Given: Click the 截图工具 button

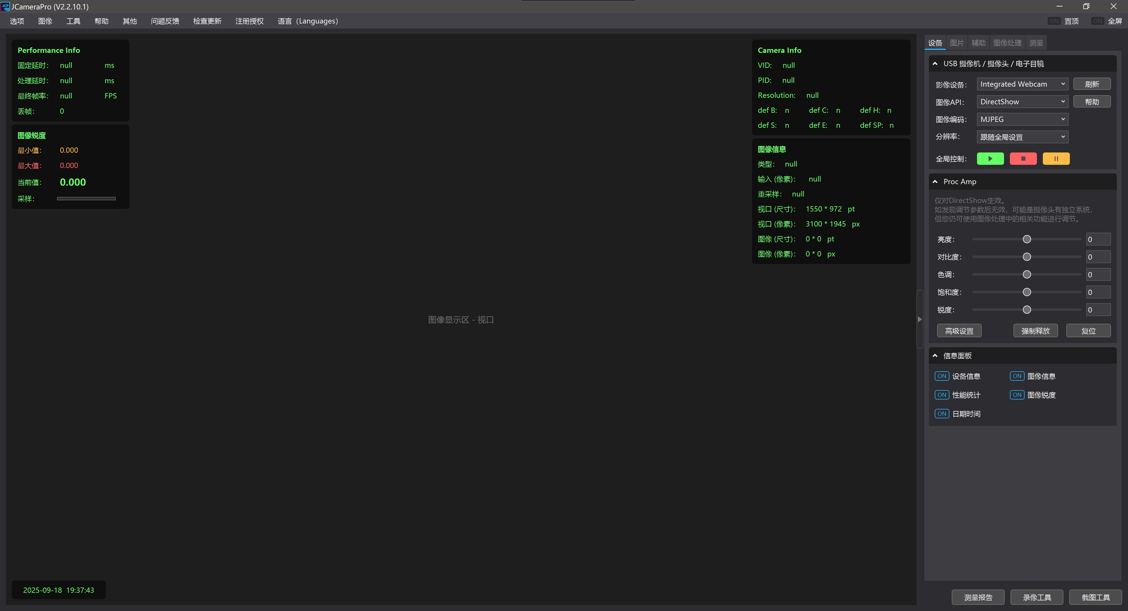Looking at the screenshot, I should pos(1095,597).
